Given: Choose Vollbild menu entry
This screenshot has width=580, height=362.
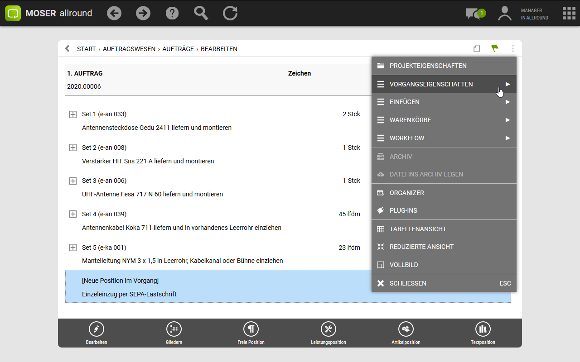Looking at the screenshot, I should click(x=444, y=265).
